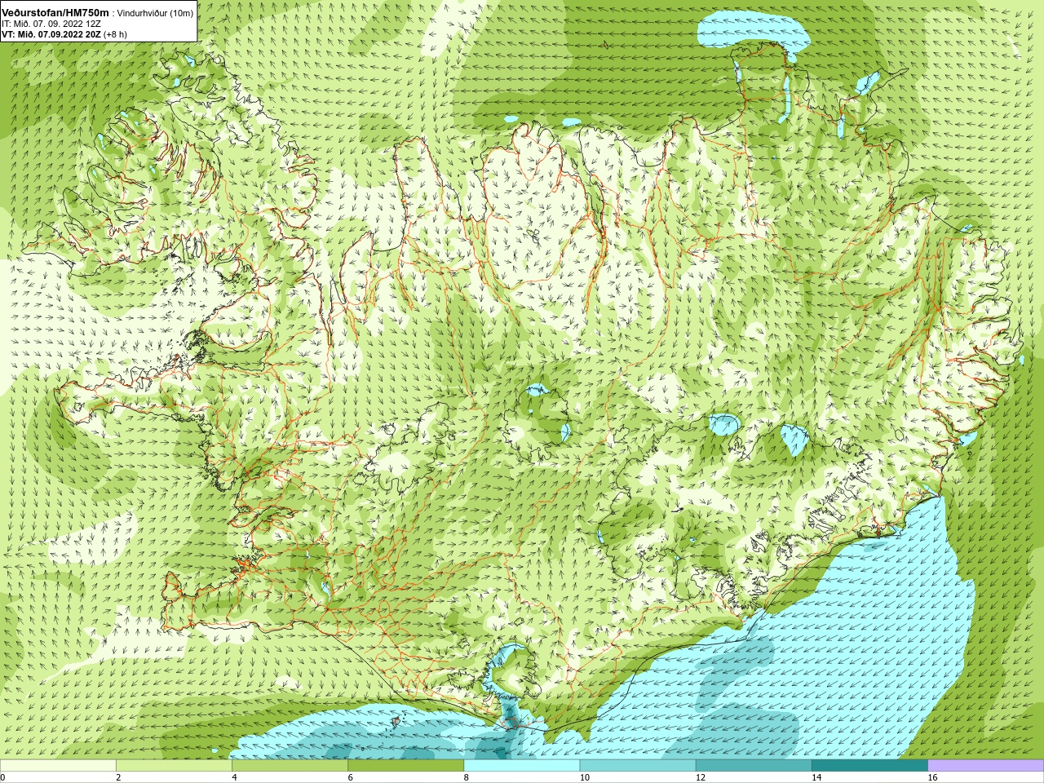Click the legend scale label "6"
Screen dimensions: 1044x783
tap(350, 777)
